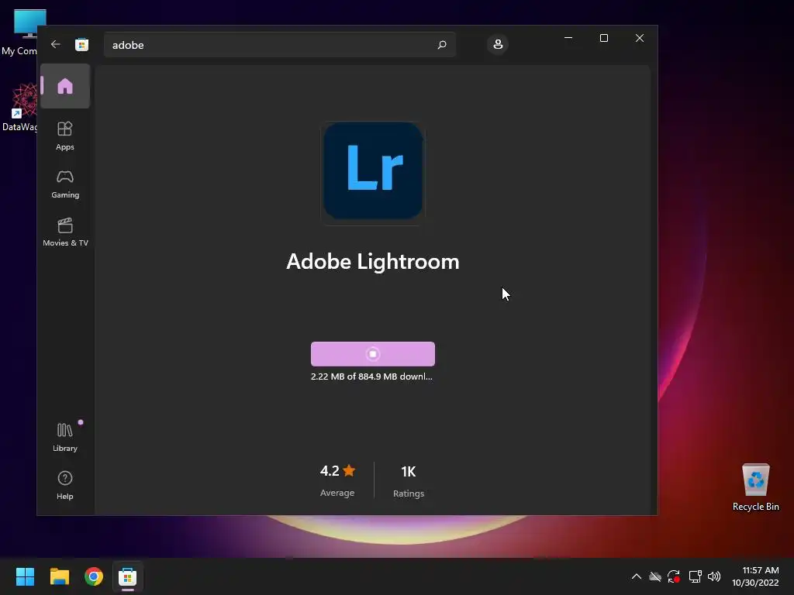Viewport: 794px width, 595px height.
Task: Open the volume speaker tray icon
Action: 714,576
